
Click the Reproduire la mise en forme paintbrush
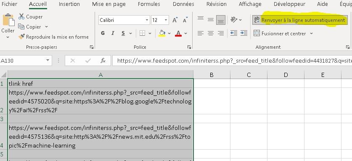[21, 37]
